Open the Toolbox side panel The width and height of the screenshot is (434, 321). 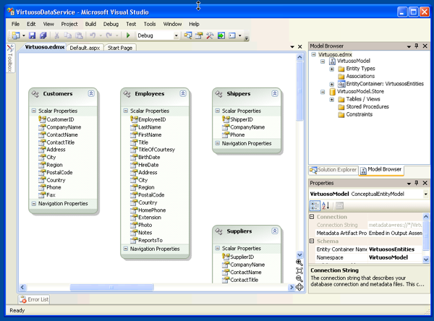10,59
